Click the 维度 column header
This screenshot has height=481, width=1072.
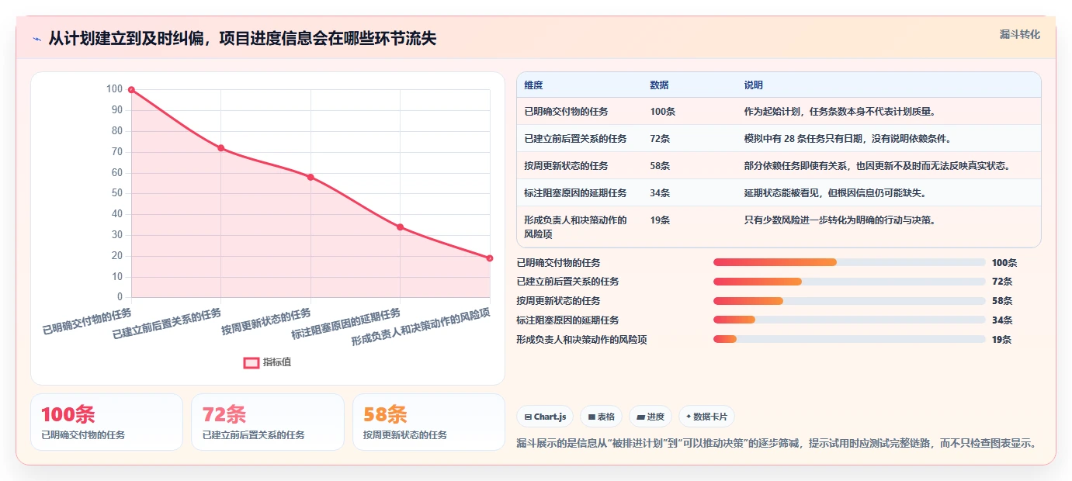pyautogui.click(x=533, y=85)
